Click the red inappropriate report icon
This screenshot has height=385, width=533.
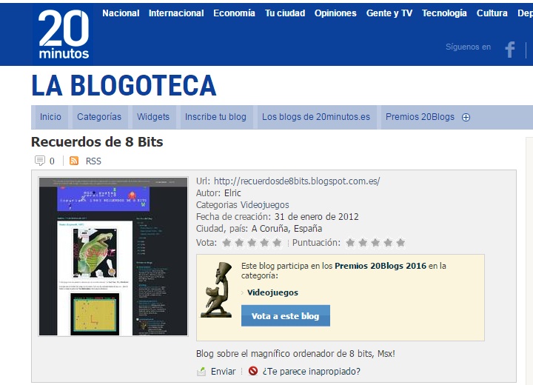point(253,371)
